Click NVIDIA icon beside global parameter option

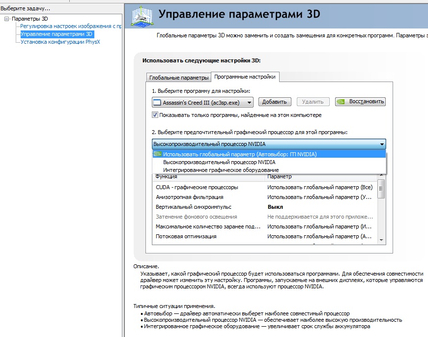tap(157, 154)
